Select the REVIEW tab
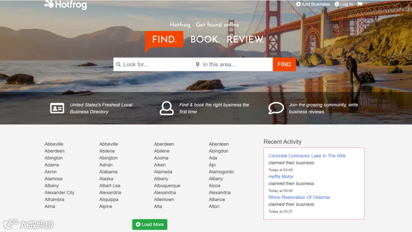The height and width of the screenshot is (232, 412). [x=245, y=39]
